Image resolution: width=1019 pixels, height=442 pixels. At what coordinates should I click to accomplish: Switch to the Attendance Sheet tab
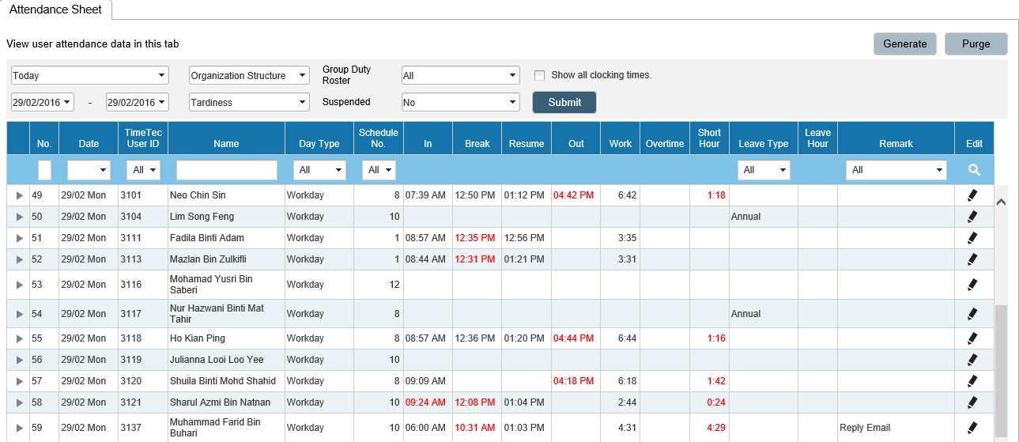(55, 9)
